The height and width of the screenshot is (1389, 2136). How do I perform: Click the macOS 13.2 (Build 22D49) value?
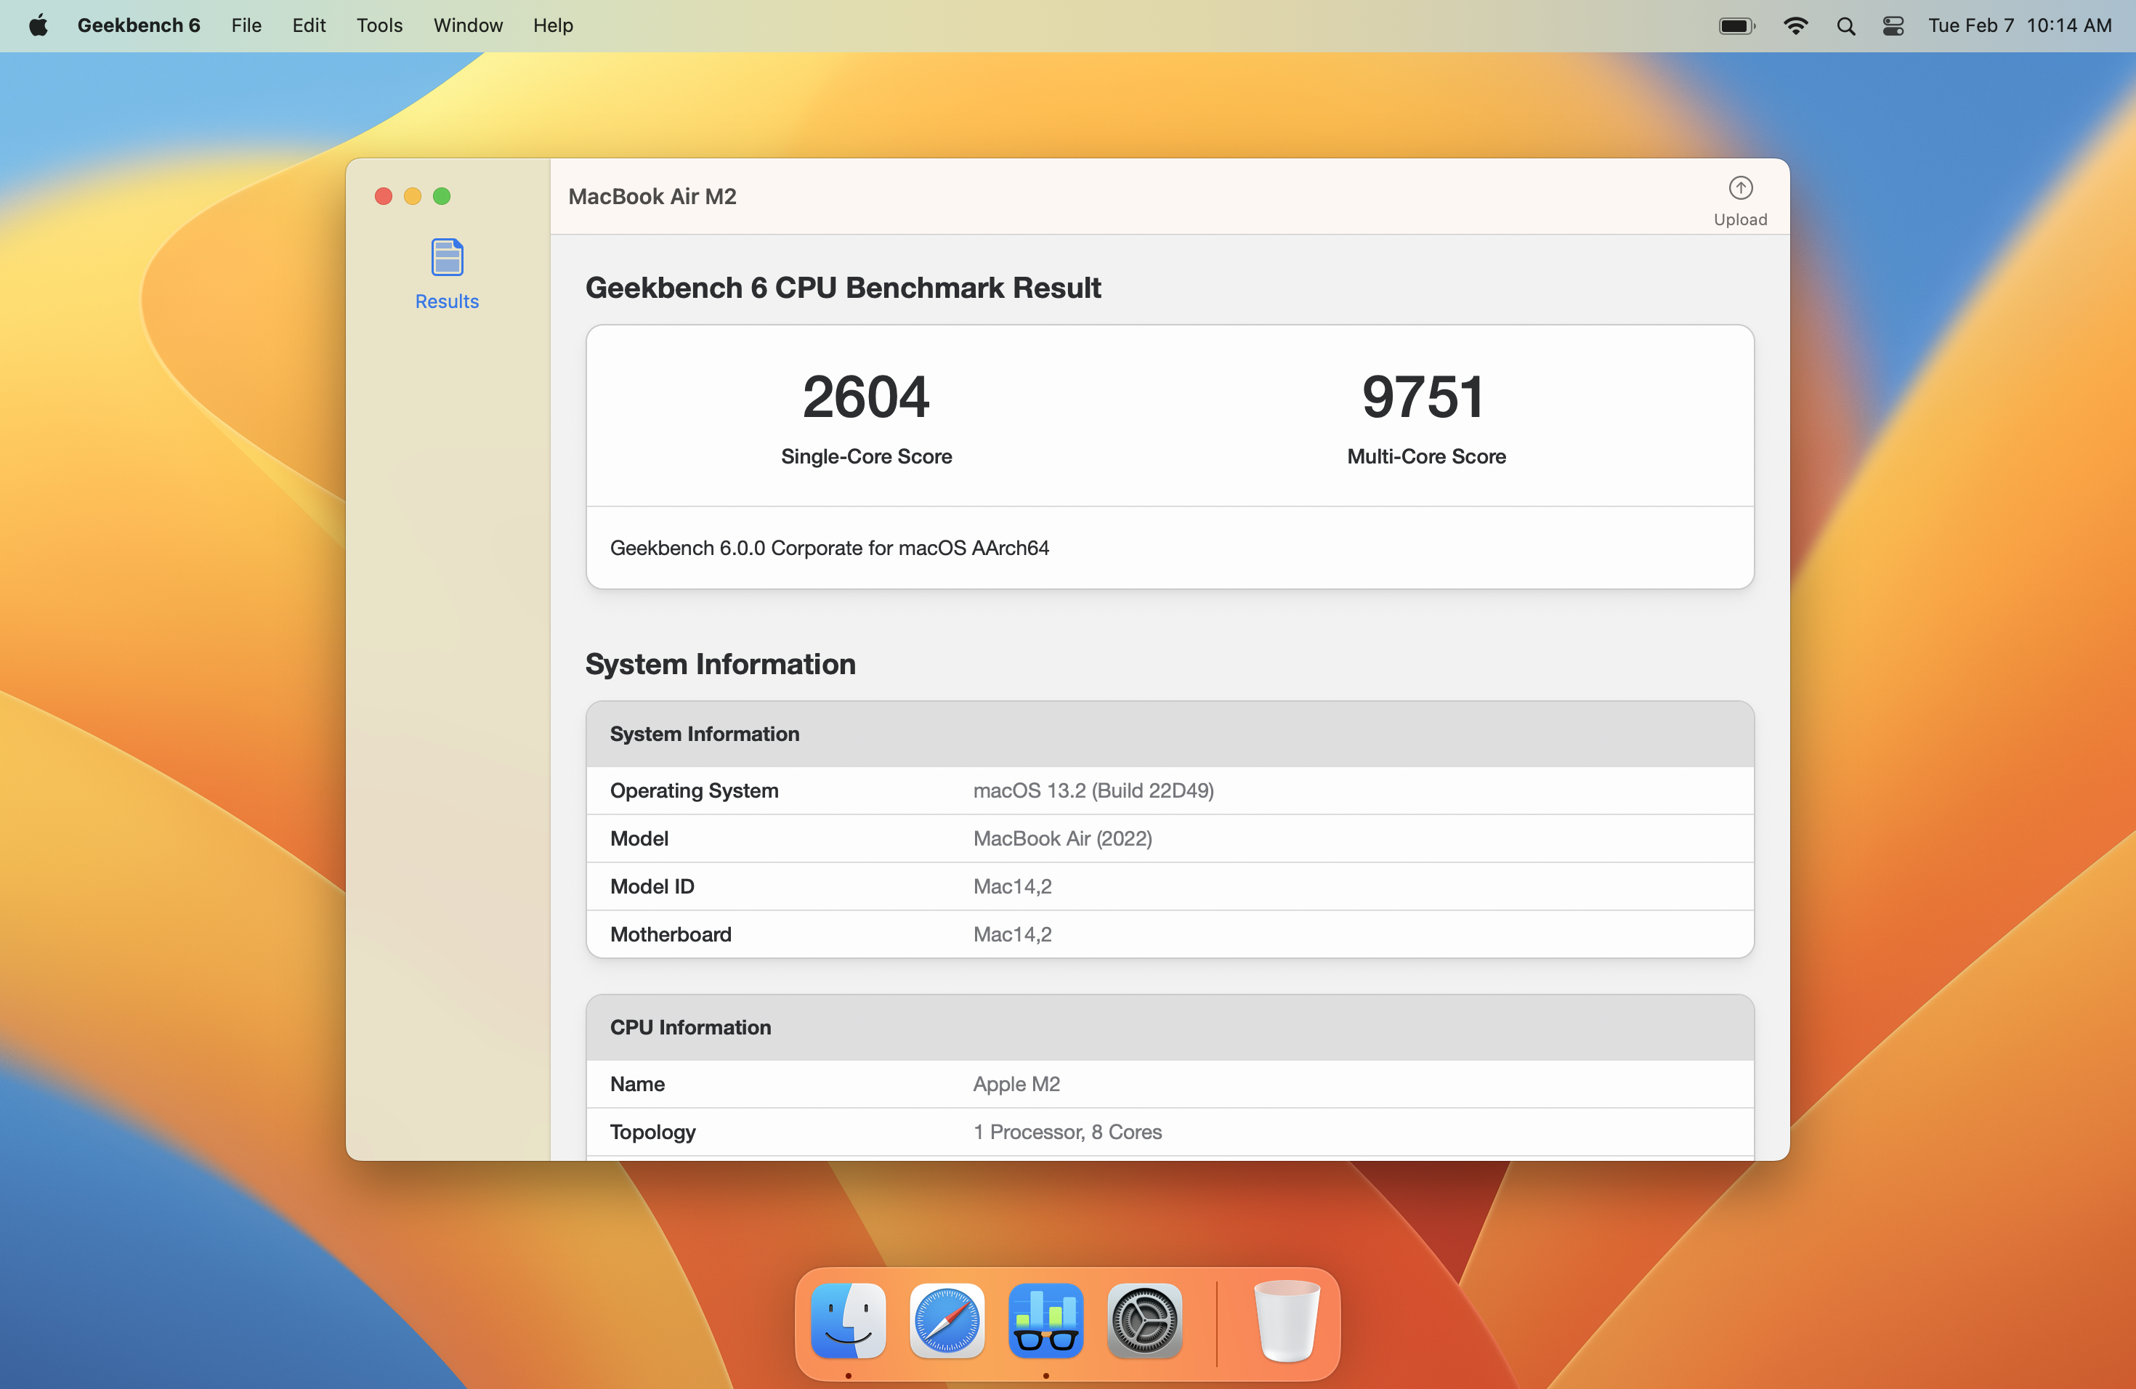tap(1093, 790)
